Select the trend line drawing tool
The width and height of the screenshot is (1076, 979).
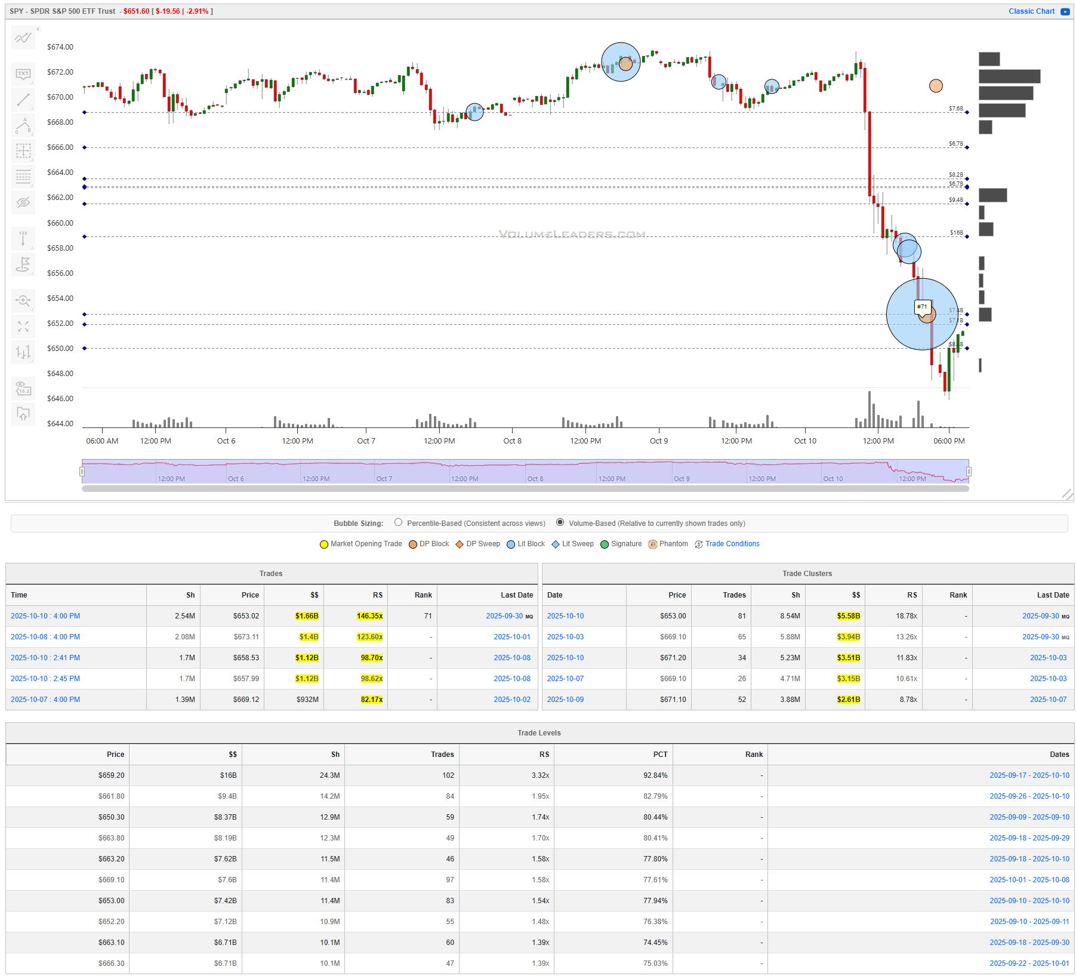coord(23,100)
